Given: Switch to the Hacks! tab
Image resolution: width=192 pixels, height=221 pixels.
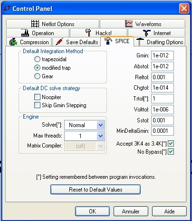Looking at the screenshot, I should coord(98,33).
